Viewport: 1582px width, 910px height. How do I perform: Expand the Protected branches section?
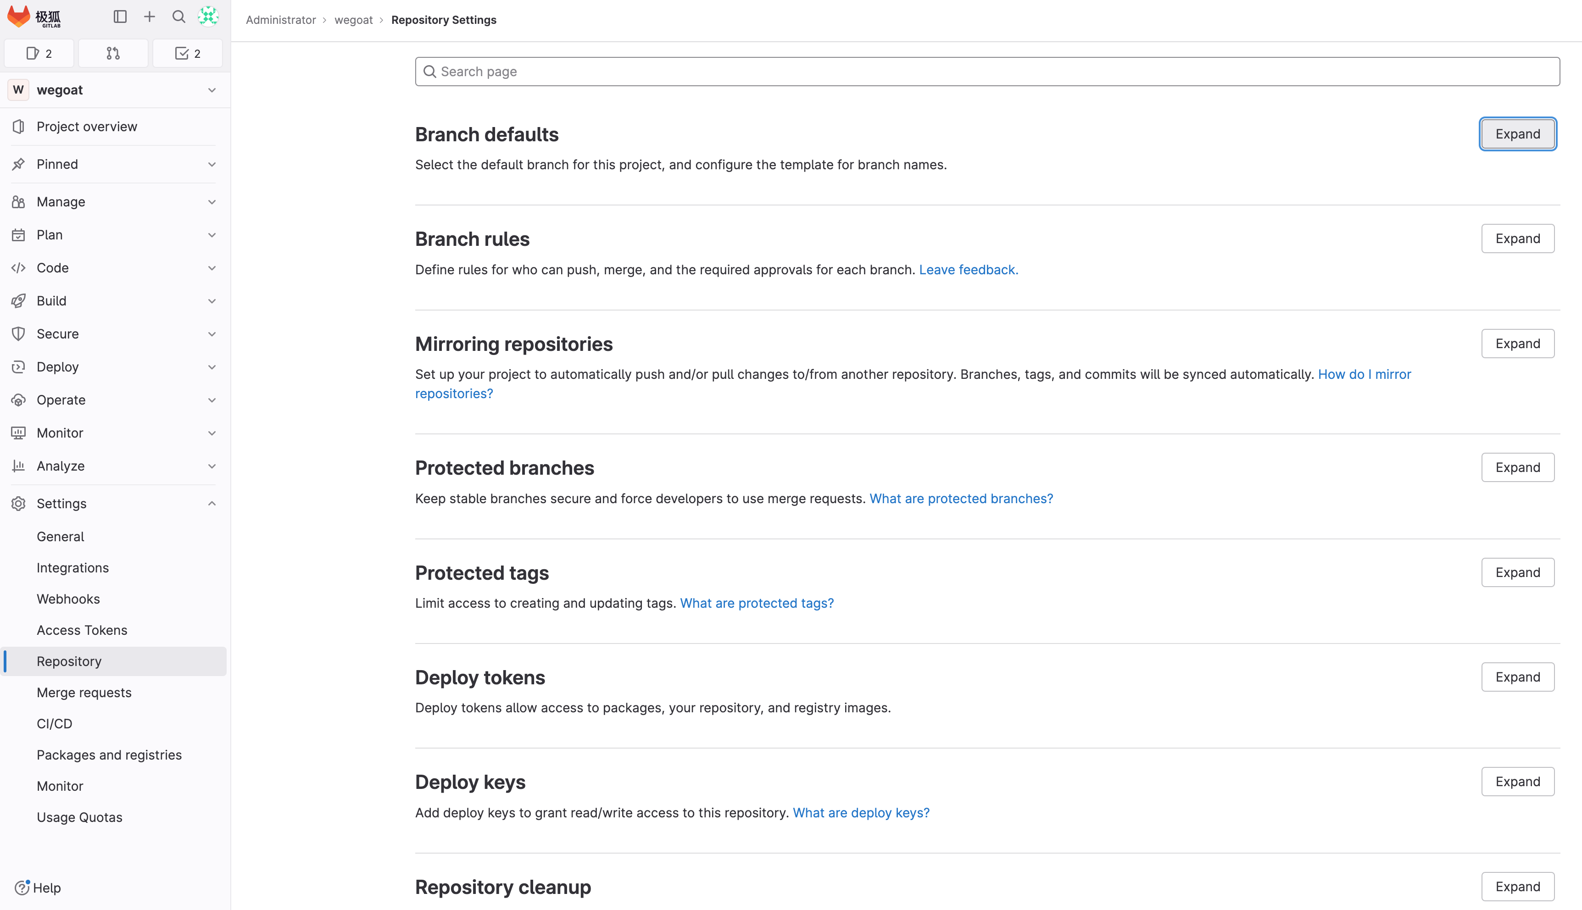coord(1517,467)
